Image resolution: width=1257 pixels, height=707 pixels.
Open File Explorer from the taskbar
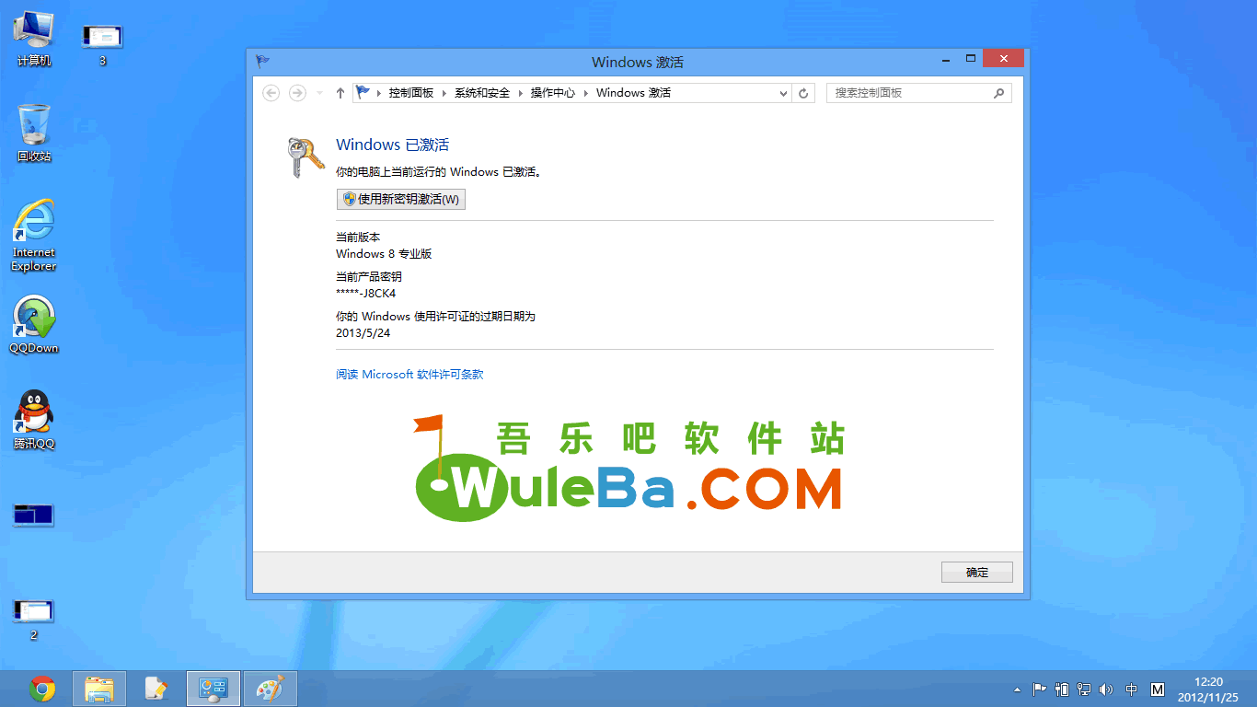(x=98, y=689)
